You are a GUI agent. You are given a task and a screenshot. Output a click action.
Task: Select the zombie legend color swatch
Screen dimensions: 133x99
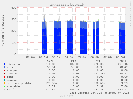point(5,74)
